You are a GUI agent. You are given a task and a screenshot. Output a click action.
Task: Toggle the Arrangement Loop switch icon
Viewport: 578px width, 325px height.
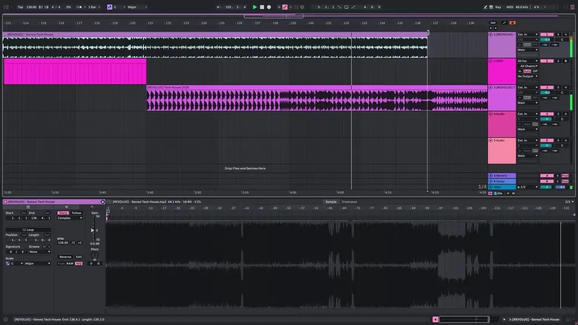[346, 7]
